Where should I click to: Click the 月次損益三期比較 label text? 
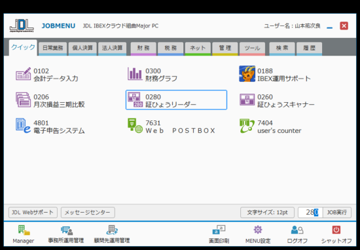[x=59, y=105]
